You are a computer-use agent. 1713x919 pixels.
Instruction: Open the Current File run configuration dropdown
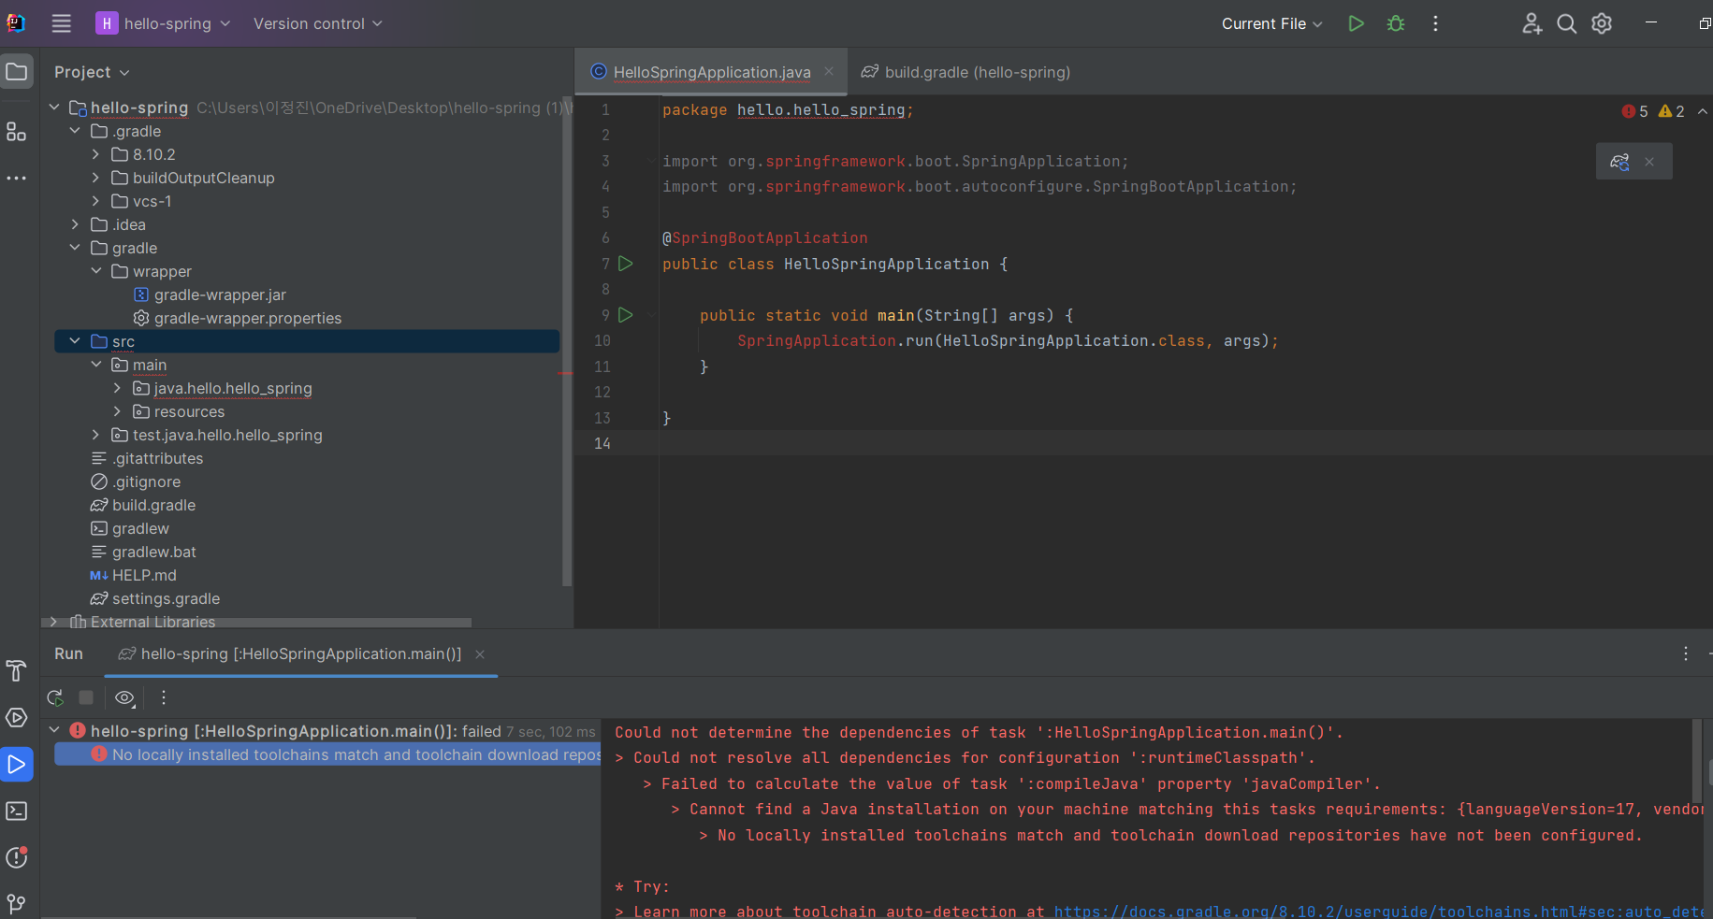point(1271,23)
